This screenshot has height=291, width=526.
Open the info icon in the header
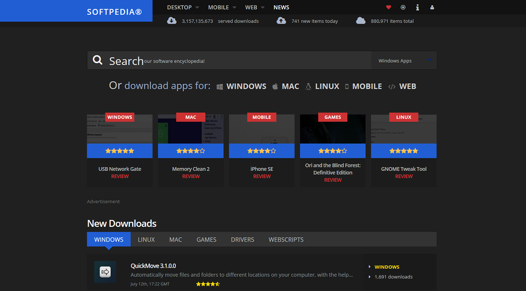tap(417, 7)
